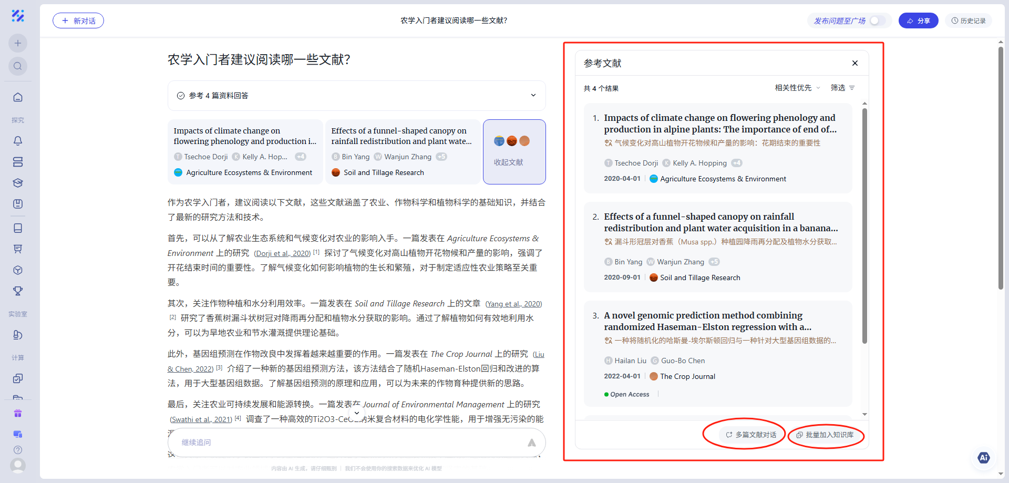The height and width of the screenshot is (483, 1009).
Task: Open the gift icon in sidebar
Action: point(18,414)
